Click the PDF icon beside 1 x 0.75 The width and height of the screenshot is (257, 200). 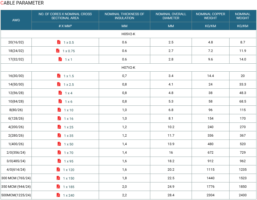pyautogui.click(x=58, y=51)
